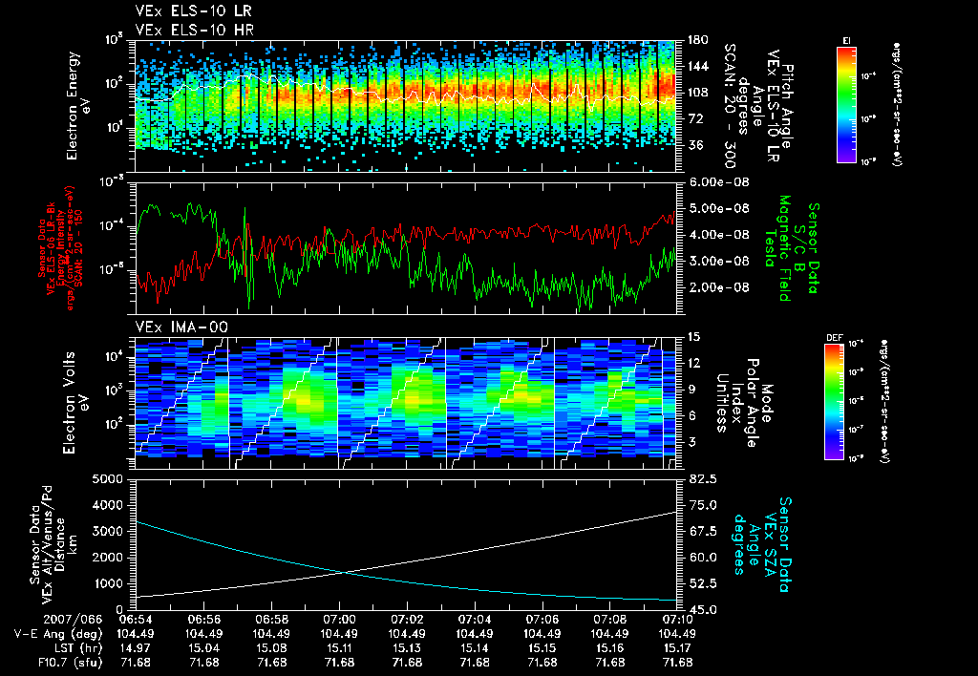Click the 06:54 time tick label
This screenshot has height=676, width=978.
[x=136, y=620]
